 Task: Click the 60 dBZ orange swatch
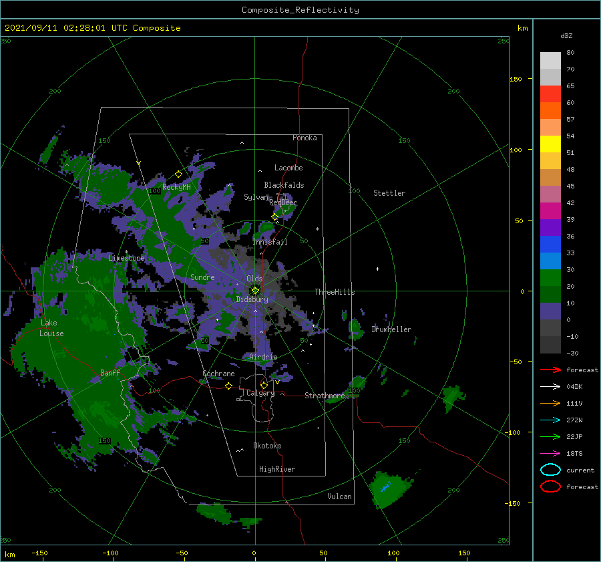pos(550,110)
